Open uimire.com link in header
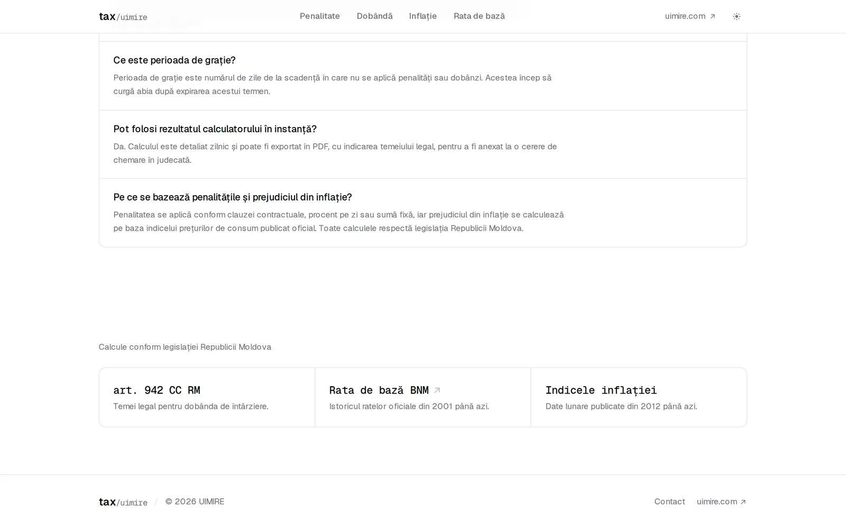The height and width of the screenshot is (529, 846). pyautogui.click(x=690, y=16)
